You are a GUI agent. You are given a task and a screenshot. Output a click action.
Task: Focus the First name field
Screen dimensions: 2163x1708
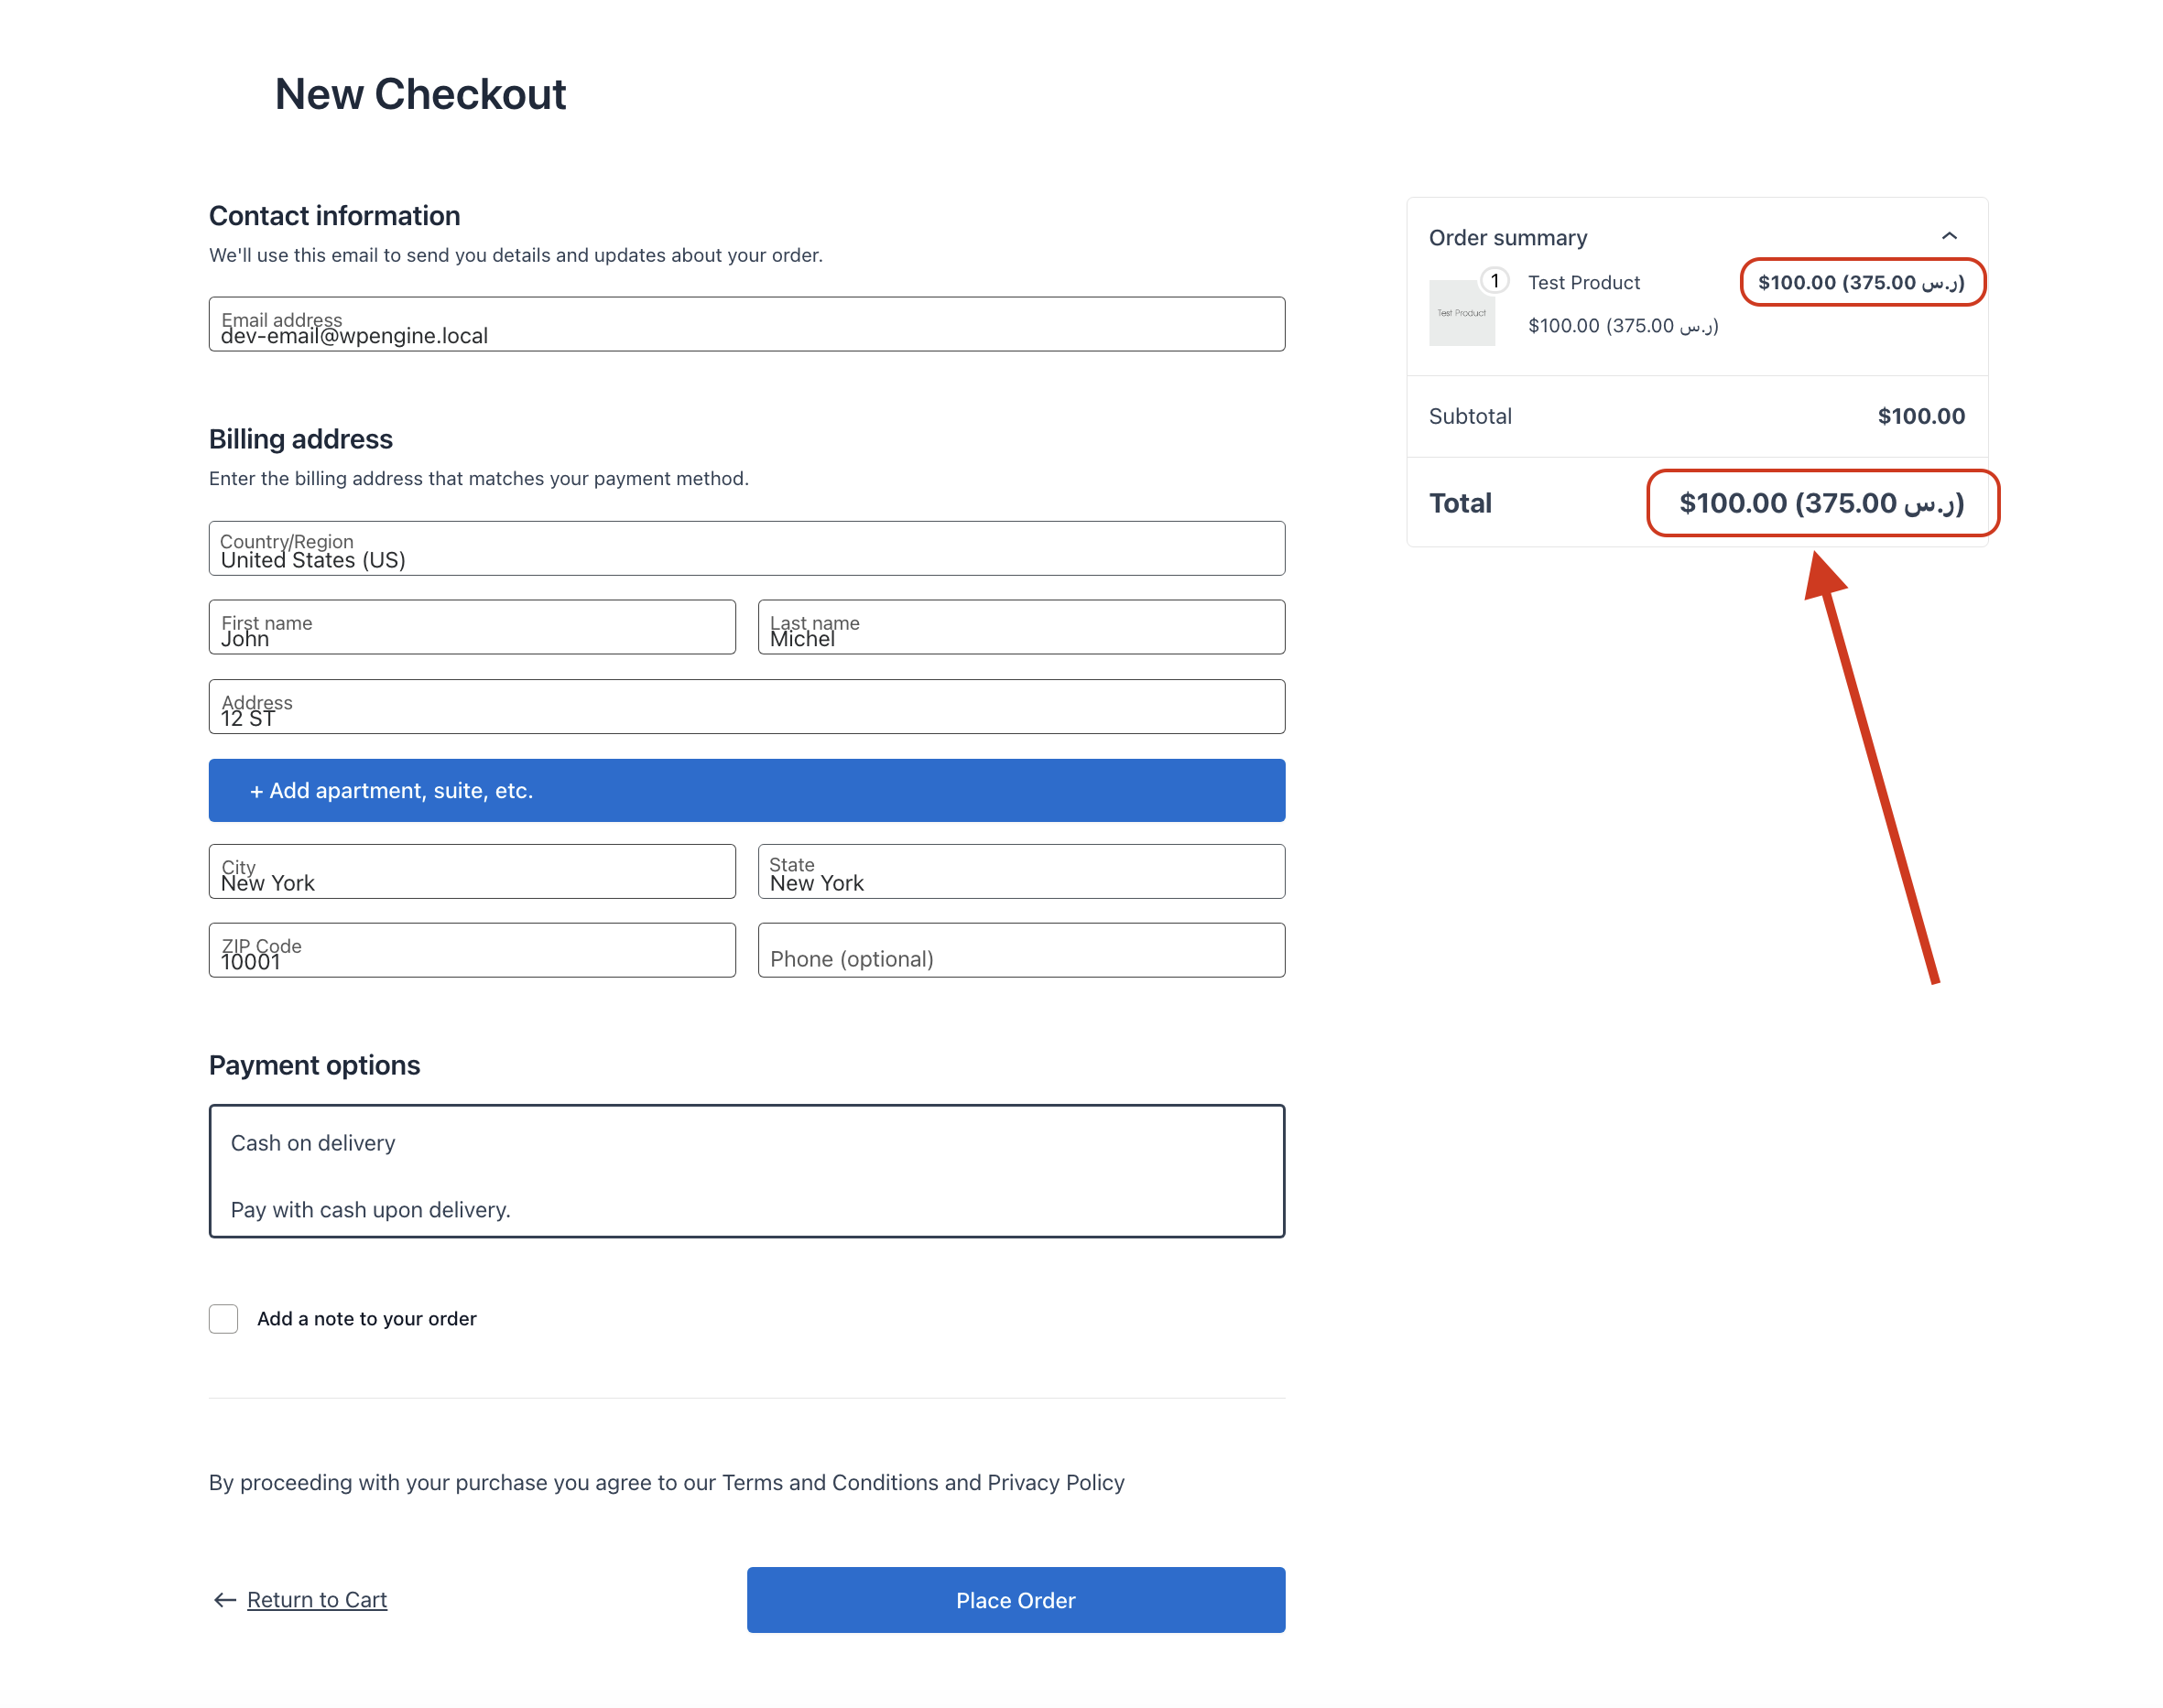pyautogui.click(x=473, y=627)
